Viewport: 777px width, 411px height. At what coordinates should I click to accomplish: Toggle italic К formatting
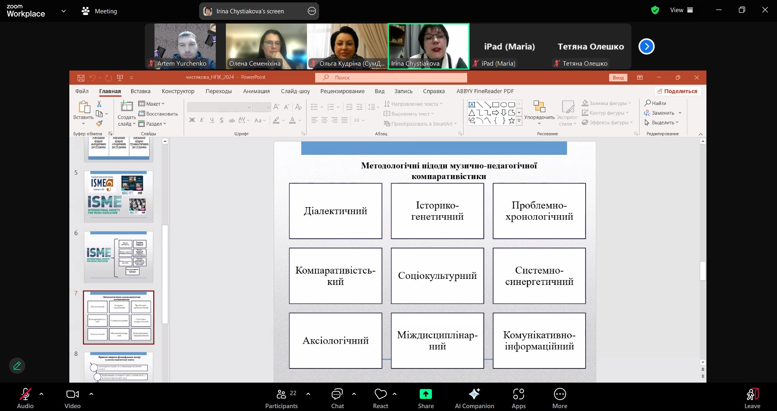point(202,120)
